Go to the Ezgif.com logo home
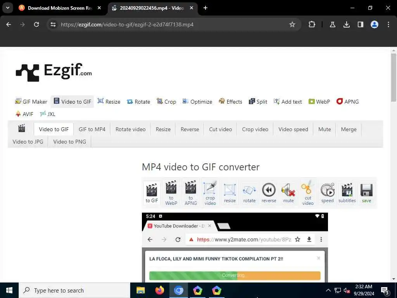Viewport: 397px width, 298px height. 54,72
